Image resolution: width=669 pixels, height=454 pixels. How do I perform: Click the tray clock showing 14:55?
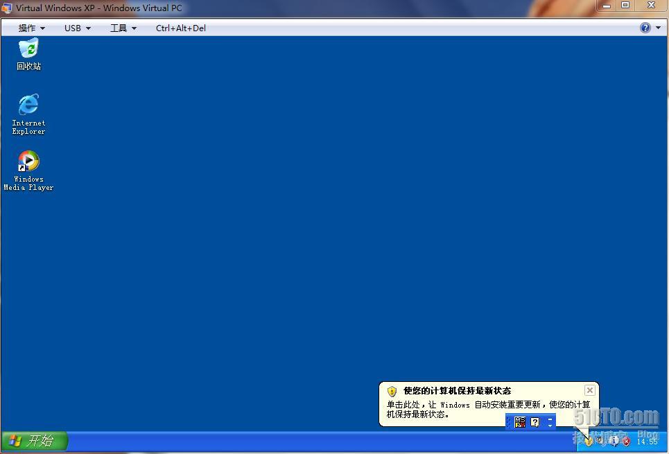[x=648, y=442]
